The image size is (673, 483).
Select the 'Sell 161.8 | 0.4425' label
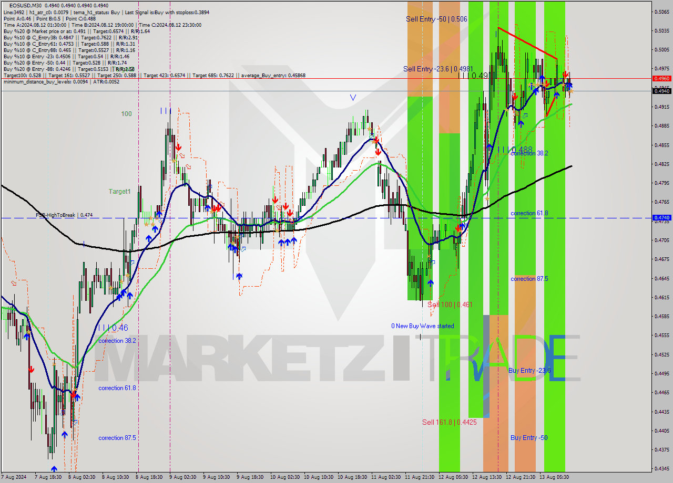click(450, 422)
